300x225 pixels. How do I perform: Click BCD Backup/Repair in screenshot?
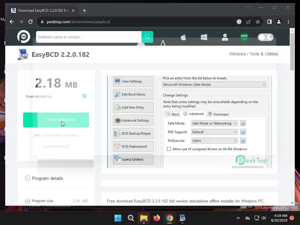click(x=133, y=133)
